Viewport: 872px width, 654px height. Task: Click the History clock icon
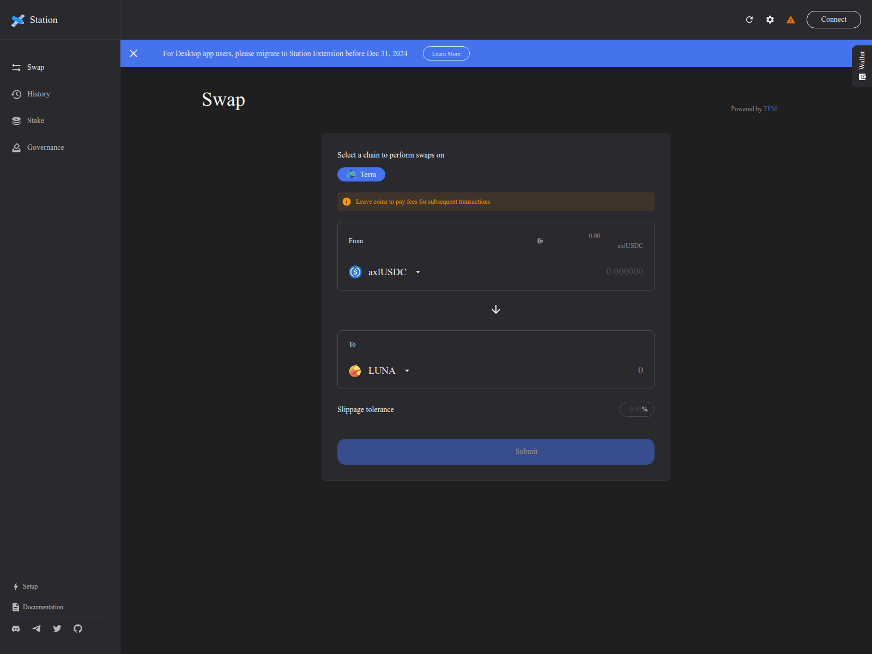coord(16,94)
